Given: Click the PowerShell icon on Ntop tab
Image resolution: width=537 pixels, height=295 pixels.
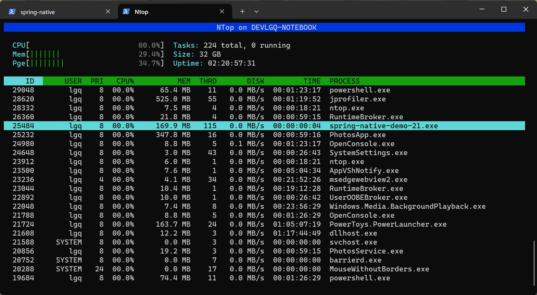Looking at the screenshot, I should tap(126, 11).
